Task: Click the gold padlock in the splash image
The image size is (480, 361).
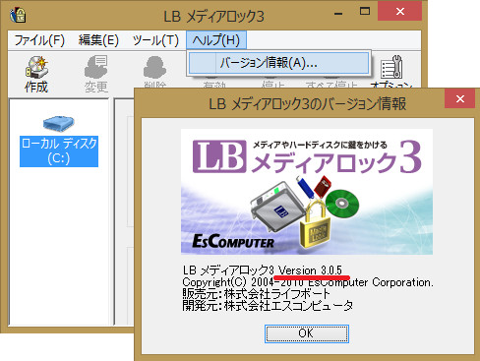Action: click(316, 223)
